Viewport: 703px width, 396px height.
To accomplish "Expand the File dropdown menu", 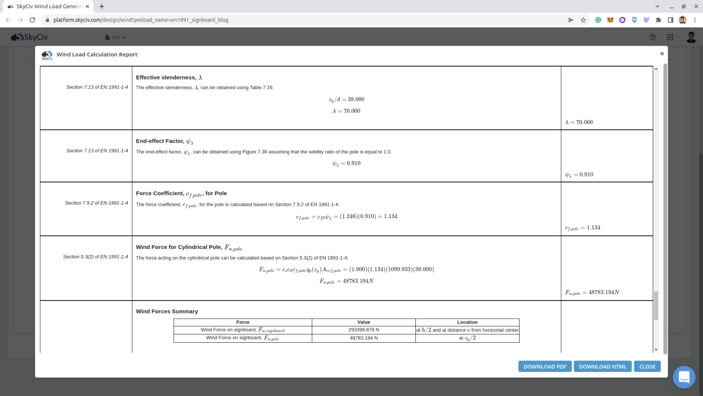I will [x=115, y=37].
